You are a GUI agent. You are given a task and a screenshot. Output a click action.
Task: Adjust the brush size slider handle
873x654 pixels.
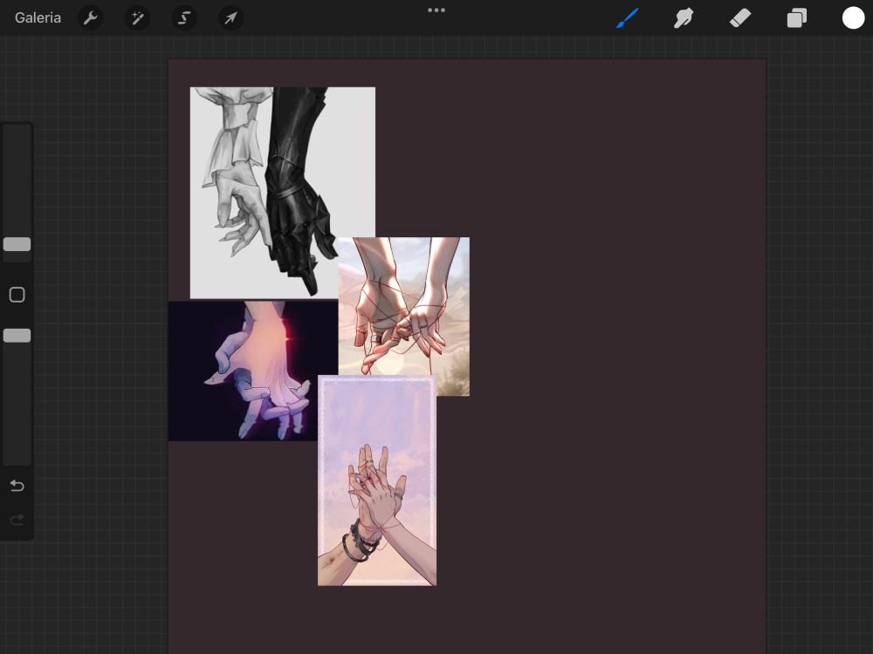[x=17, y=244]
